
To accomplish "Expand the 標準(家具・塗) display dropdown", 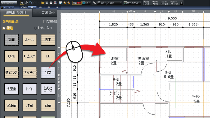I will click(x=133, y=3).
